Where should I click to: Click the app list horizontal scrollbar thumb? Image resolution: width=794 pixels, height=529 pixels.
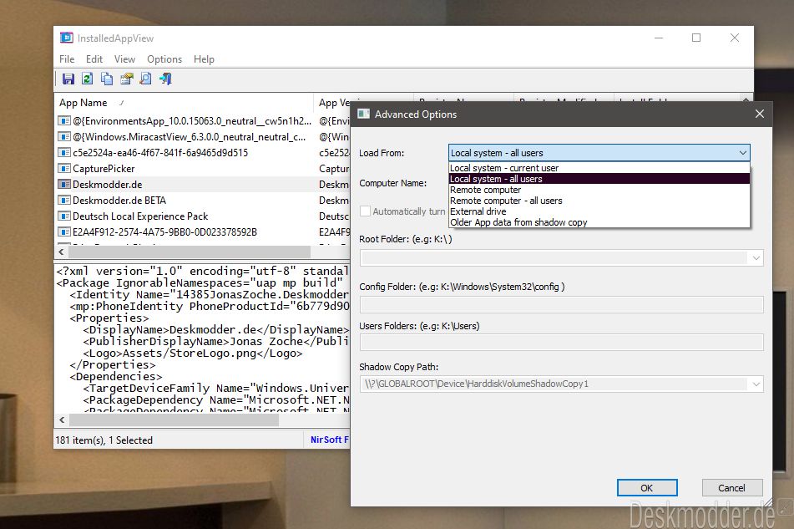(189, 252)
